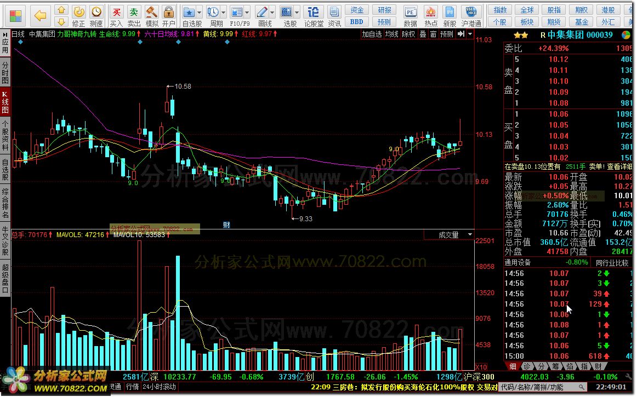Viewport: 637px width, 397px height.
Task: Click the 开户 open account lock icon
Action: coord(169,16)
